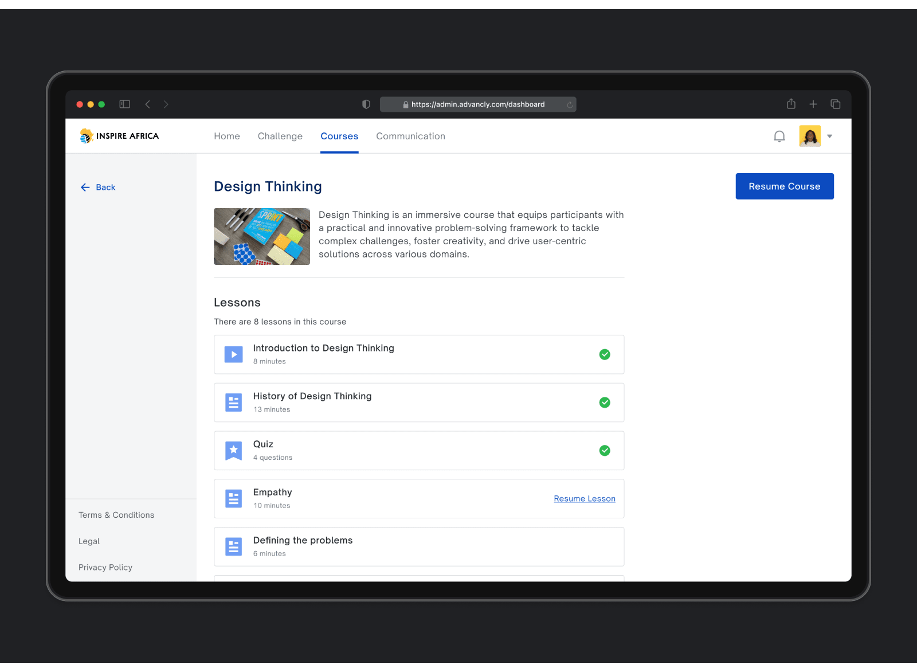Viewport: 917px width, 672px height.
Task: Click the '6 minutes' duration text
Action: tap(269, 554)
